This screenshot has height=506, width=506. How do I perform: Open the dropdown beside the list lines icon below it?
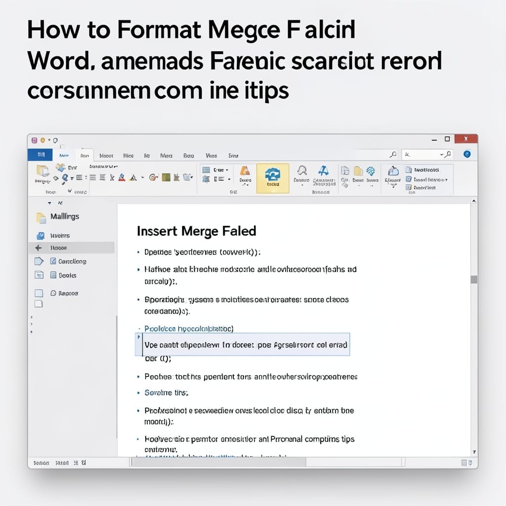[229, 179]
